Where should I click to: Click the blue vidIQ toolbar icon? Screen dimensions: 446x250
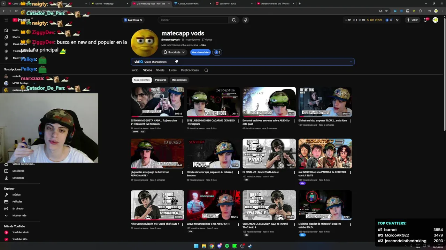(x=387, y=20)
